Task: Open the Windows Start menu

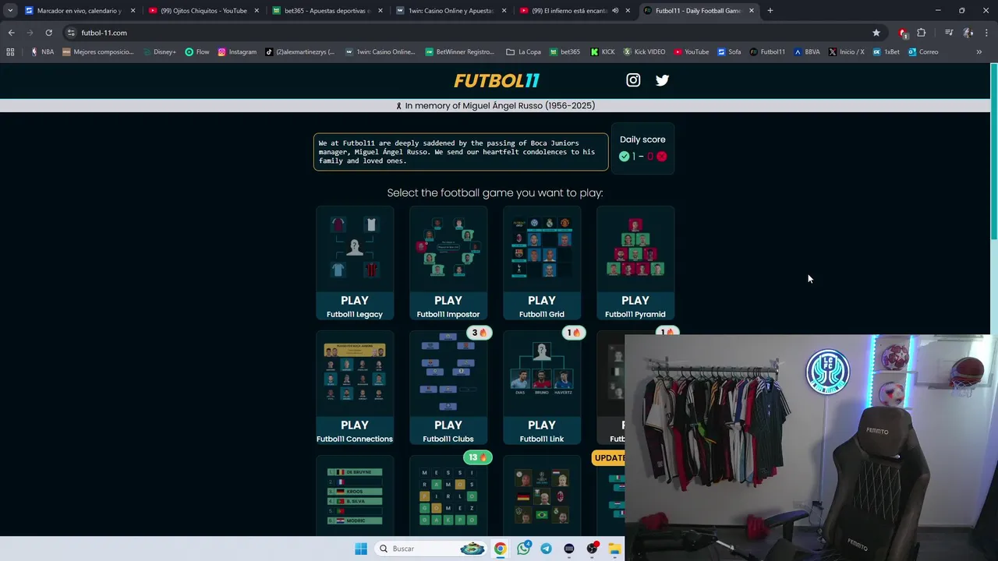Action: point(361,549)
